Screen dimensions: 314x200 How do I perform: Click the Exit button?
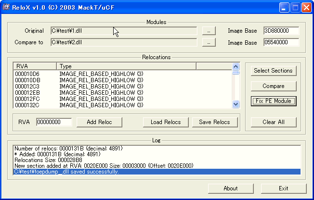[284, 188]
